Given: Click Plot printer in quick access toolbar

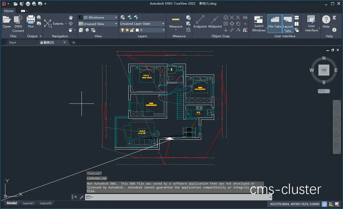Looking at the screenshot, I should [x=28, y=4].
